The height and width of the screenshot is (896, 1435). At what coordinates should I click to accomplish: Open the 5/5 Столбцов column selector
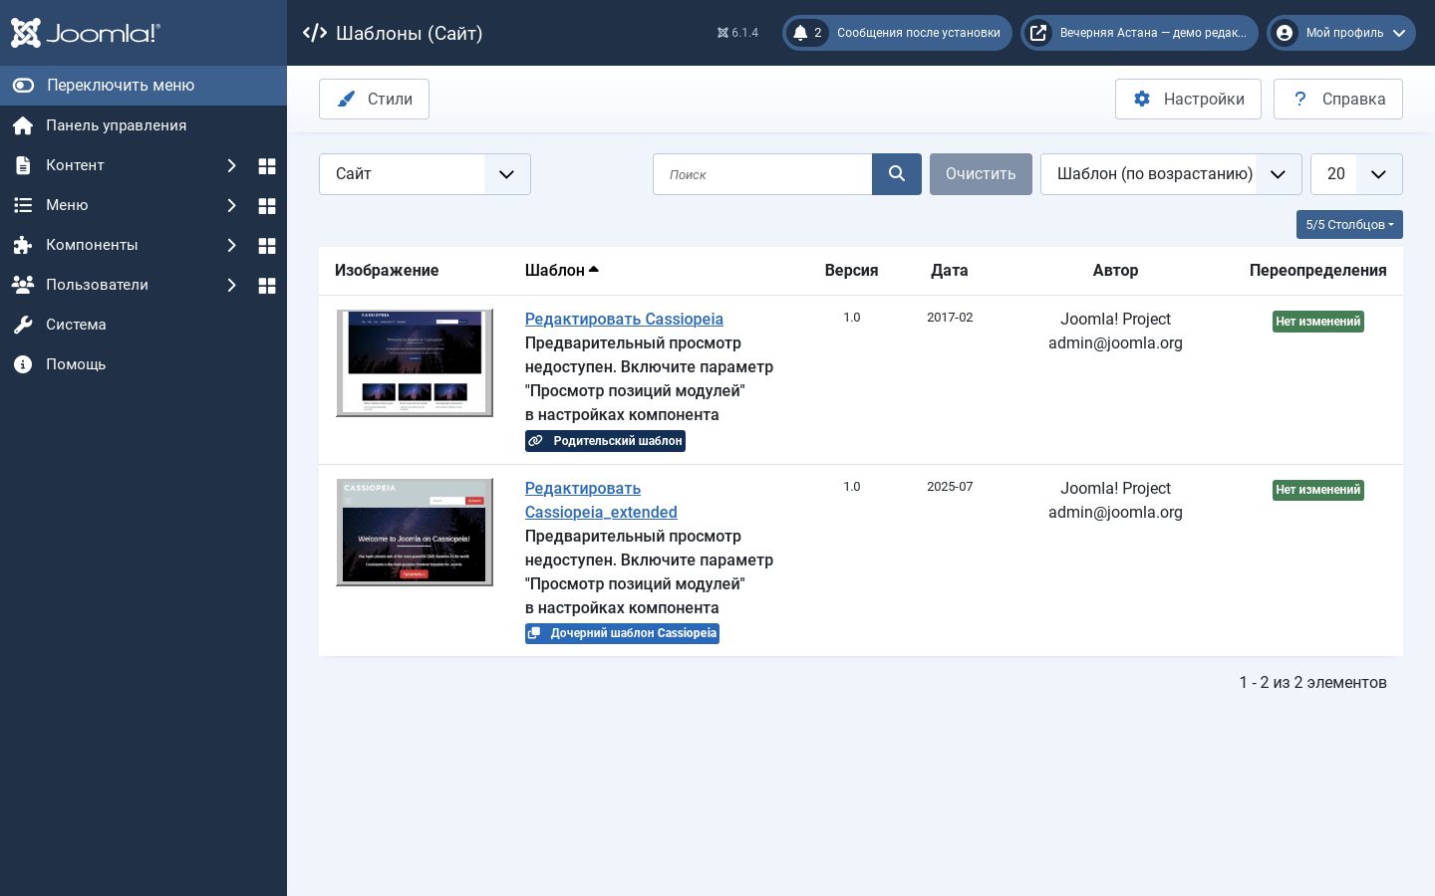[x=1349, y=225]
